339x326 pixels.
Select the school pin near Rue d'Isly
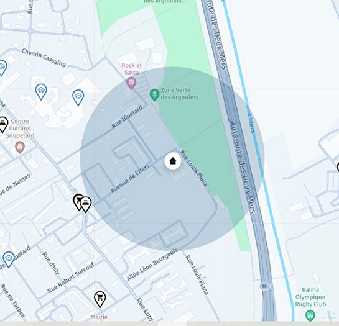tap(9, 260)
